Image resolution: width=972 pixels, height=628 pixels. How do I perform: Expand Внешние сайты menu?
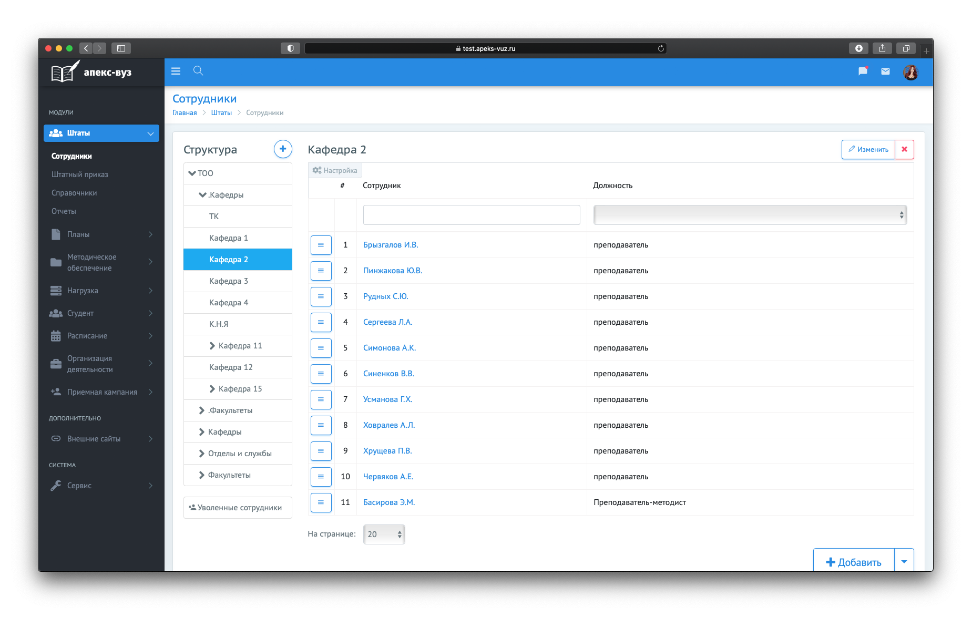(x=101, y=439)
